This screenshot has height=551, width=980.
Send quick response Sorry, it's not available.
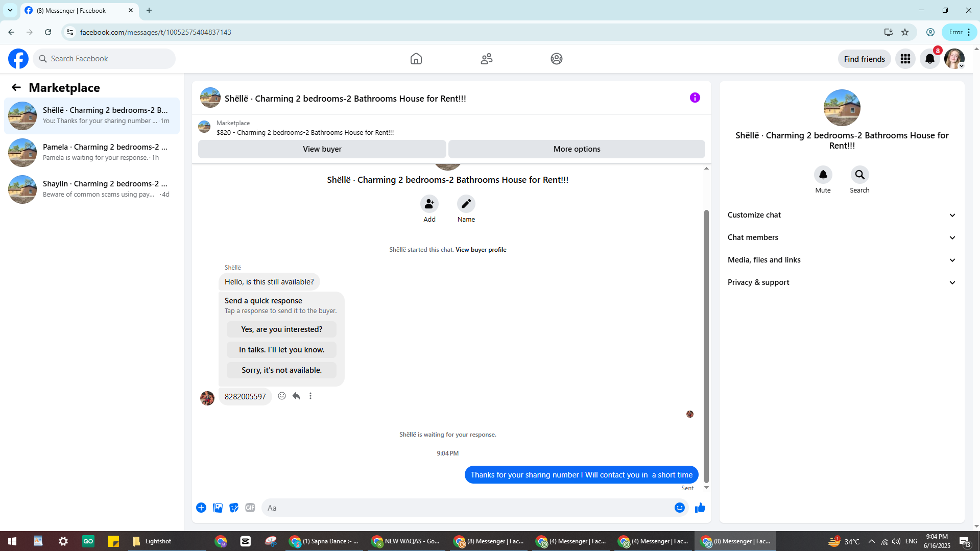tap(282, 370)
